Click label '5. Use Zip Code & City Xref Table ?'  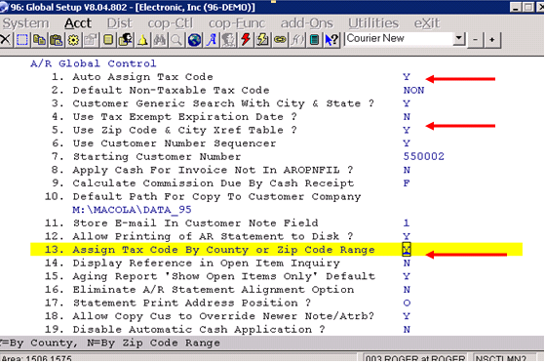point(175,130)
